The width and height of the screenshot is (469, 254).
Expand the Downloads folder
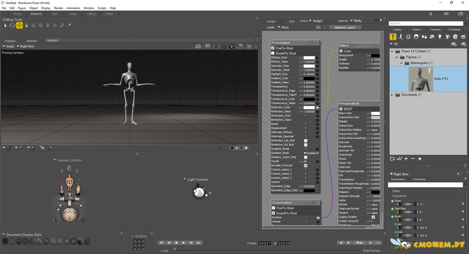pyautogui.click(x=392, y=95)
